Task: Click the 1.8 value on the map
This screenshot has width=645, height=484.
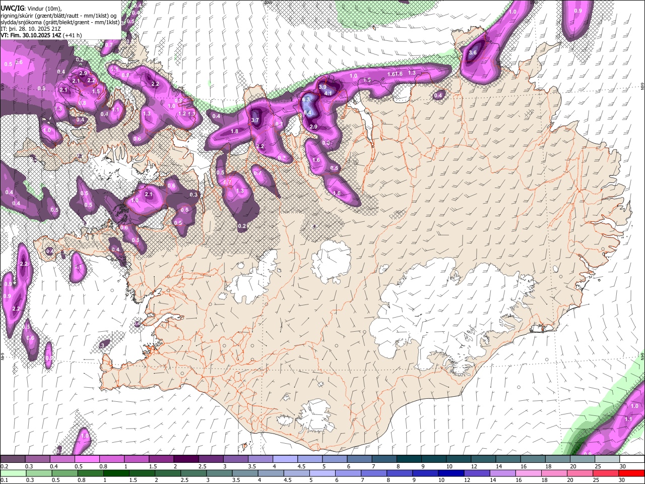Action: tap(234, 132)
